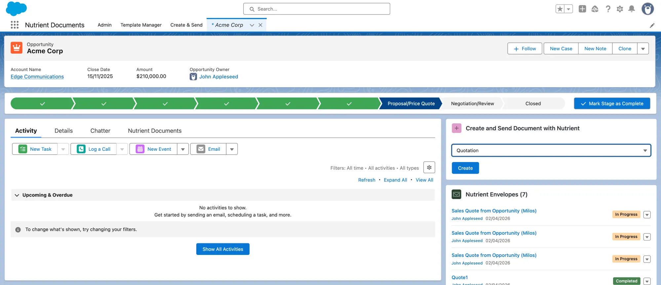Click the New Case button
Screen dimensions: 661x285
coord(561,49)
